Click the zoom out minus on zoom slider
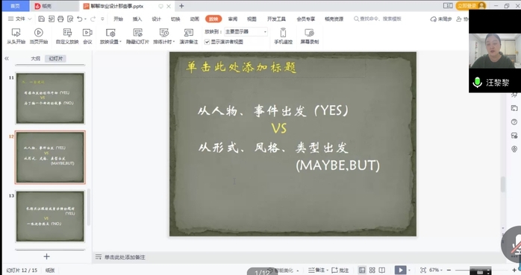Viewport: 521px width, 275px height. click(x=449, y=270)
